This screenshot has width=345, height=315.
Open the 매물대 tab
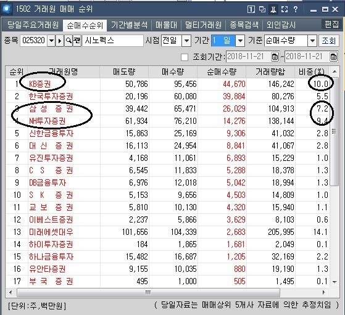167,25
